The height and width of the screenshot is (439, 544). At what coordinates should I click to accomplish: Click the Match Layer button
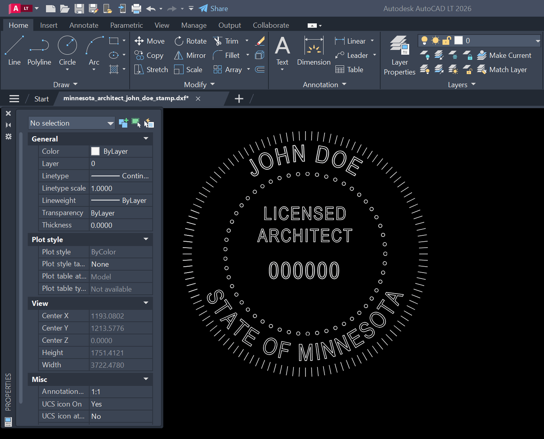pyautogui.click(x=502, y=69)
